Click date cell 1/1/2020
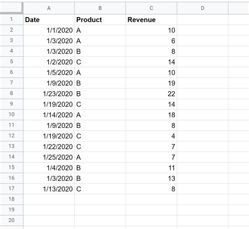The height and width of the screenshot is (229, 249). click(49, 30)
